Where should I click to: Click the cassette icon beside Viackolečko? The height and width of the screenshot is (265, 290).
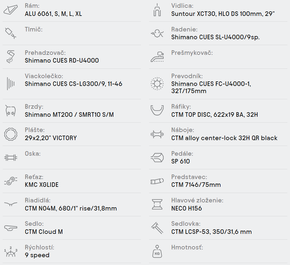pyautogui.click(x=11, y=83)
